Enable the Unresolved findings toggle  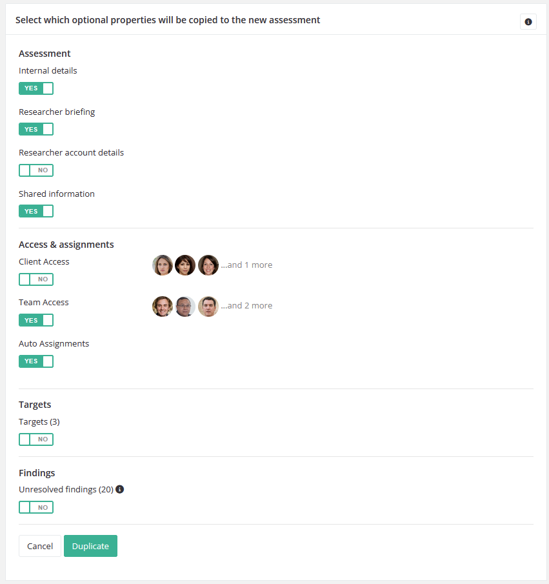tap(36, 507)
